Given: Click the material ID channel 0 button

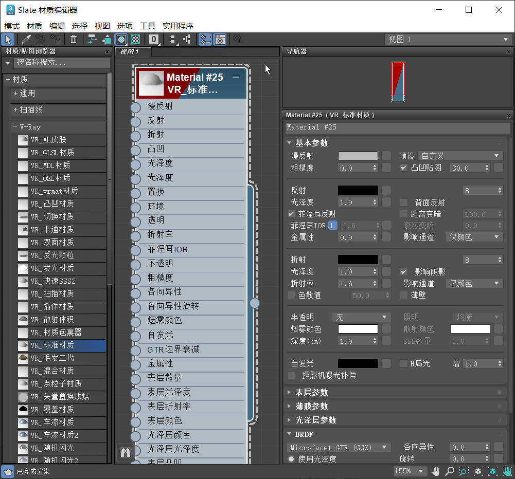Looking at the screenshot, I should pos(154,40).
